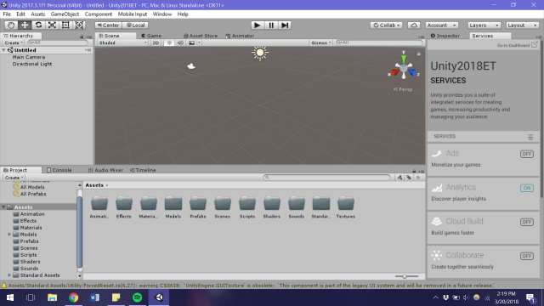Select the Hand tool in toolbar

pos(11,25)
